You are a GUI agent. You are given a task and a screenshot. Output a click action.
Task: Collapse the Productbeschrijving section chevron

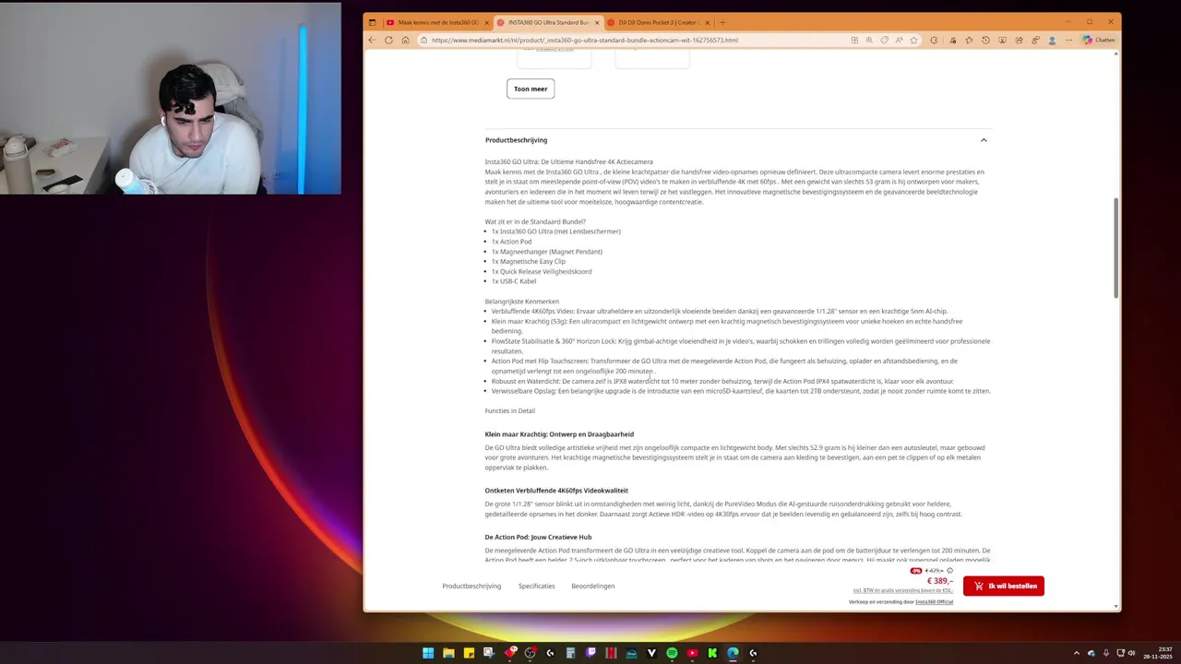click(x=984, y=140)
